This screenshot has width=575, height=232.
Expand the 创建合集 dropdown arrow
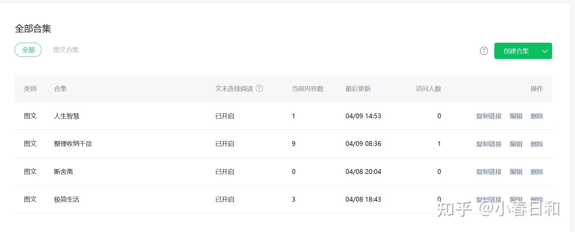545,51
